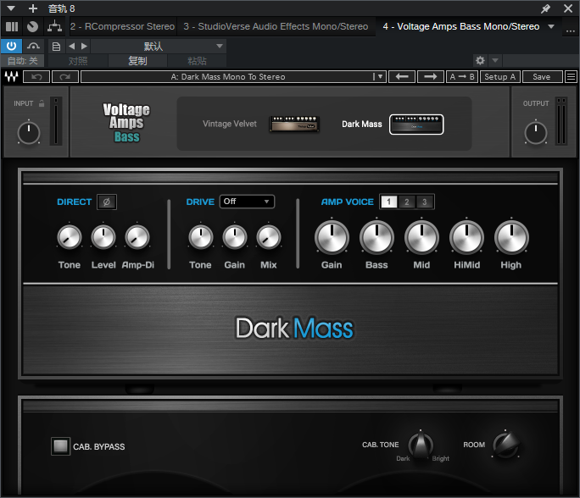Click the Bass knob

[x=376, y=237]
